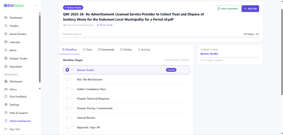
Task: Click the '0/9 stages · 0%' text
Action: tap(251, 34)
